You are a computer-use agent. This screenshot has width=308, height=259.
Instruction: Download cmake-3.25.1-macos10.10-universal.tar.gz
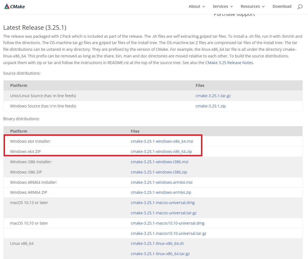(x=169, y=233)
